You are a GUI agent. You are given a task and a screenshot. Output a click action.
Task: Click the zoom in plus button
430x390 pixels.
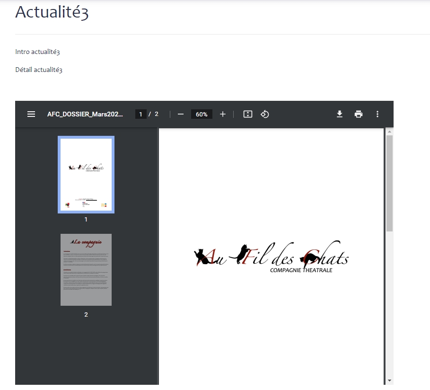[223, 114]
